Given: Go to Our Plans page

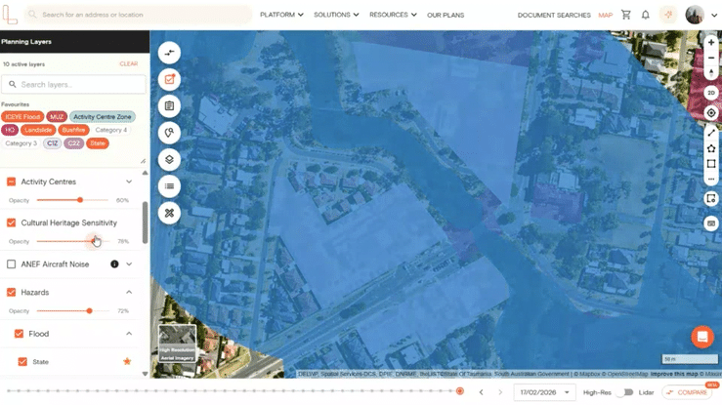Looking at the screenshot, I should pos(446,16).
